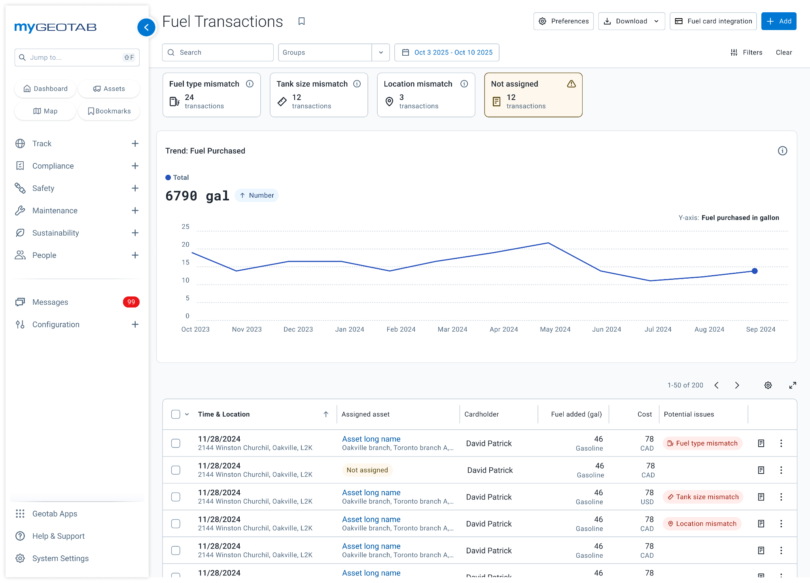Go to the next page of transactions
Image resolution: width=810 pixels, height=583 pixels.
point(737,385)
